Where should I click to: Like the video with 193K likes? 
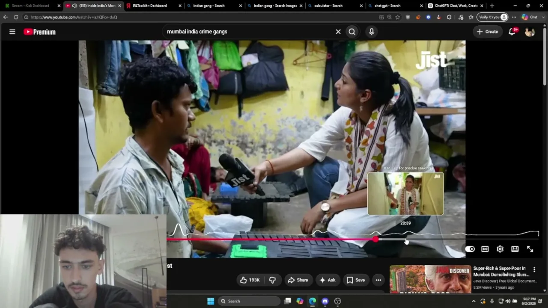point(250,280)
